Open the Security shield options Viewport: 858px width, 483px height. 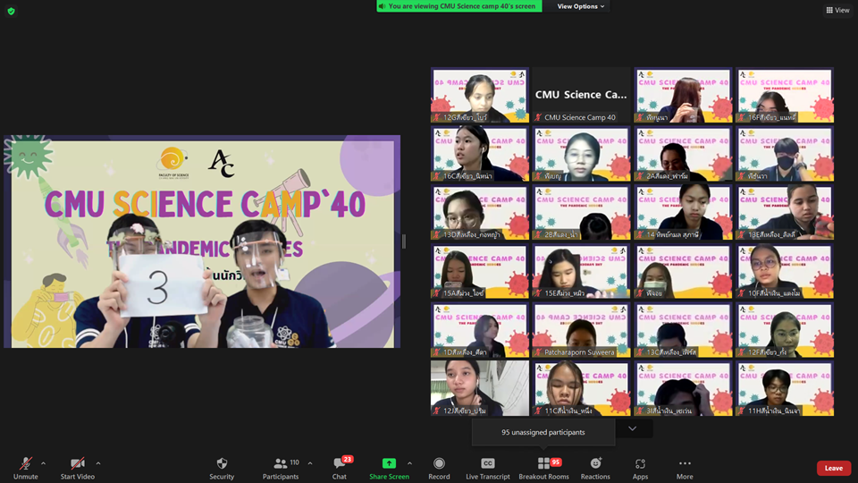222,467
